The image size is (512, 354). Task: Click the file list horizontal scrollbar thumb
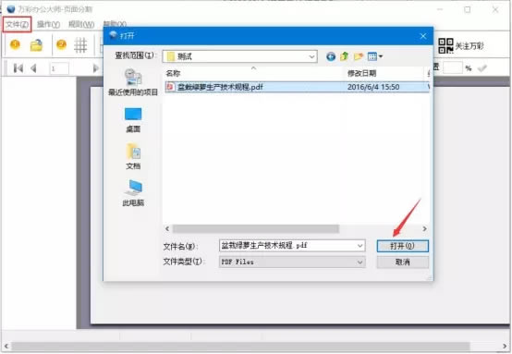click(x=256, y=229)
